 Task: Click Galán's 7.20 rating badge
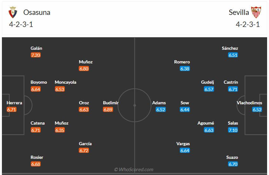[36, 55]
